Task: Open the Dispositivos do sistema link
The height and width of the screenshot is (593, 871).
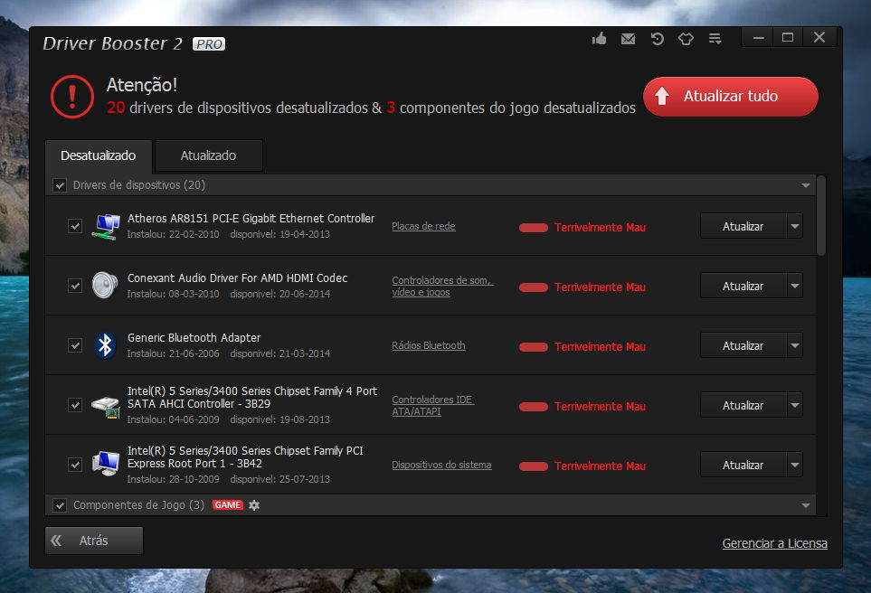Action: [x=441, y=465]
